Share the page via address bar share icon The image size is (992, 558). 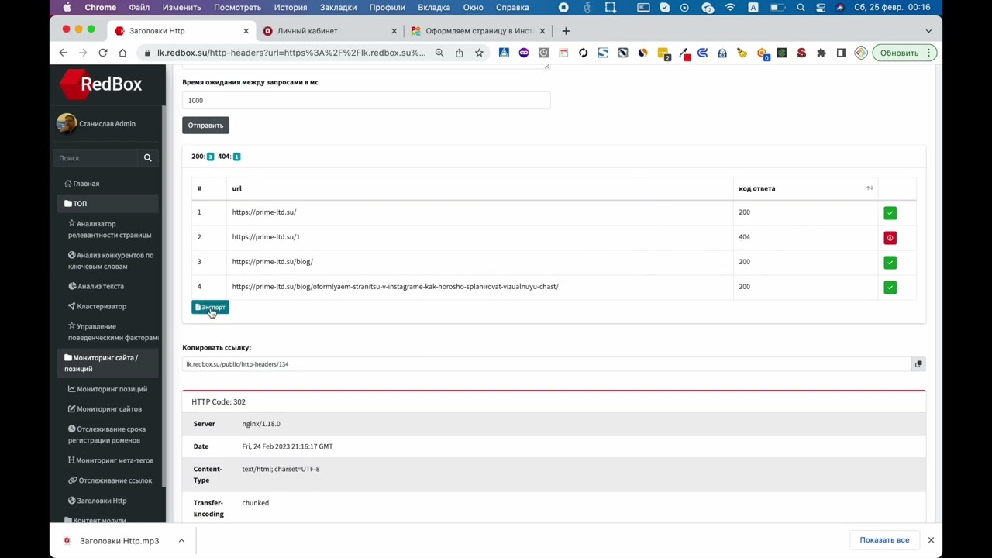coord(460,53)
